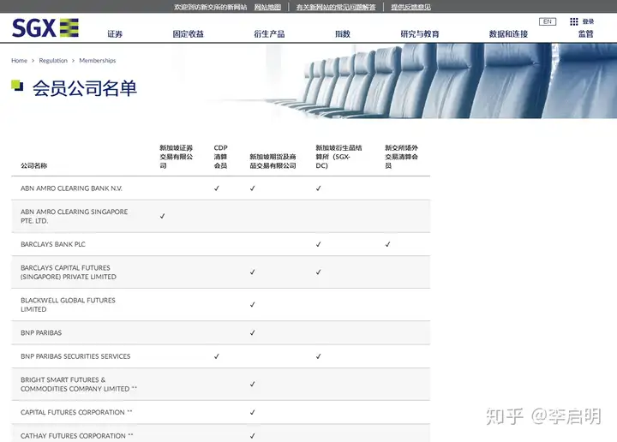Screen dimensions: 617x442
Task: Open the 网站地图 sitemap link
Action: 267,7
